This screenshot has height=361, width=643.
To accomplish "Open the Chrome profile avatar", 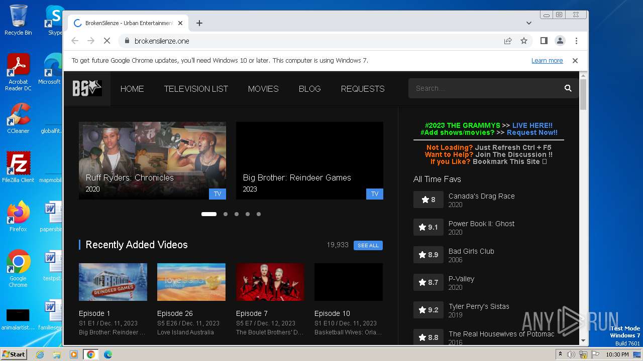I will click(x=560, y=41).
